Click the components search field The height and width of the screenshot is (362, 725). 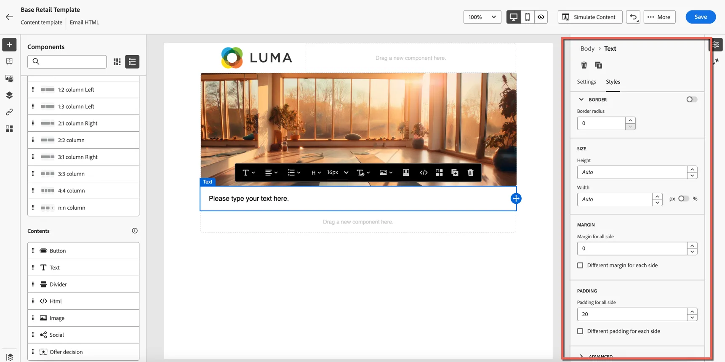pos(67,62)
